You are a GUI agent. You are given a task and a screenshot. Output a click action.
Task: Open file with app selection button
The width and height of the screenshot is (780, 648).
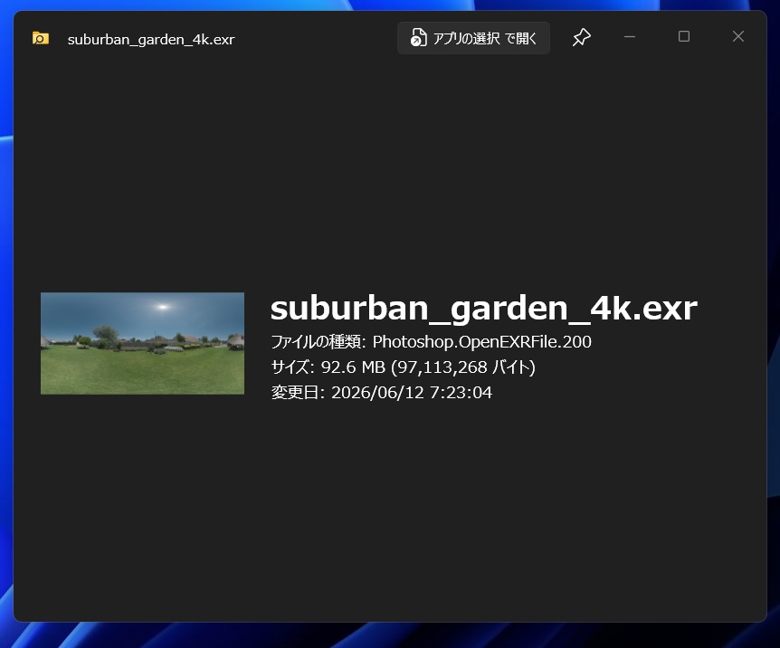473,38
